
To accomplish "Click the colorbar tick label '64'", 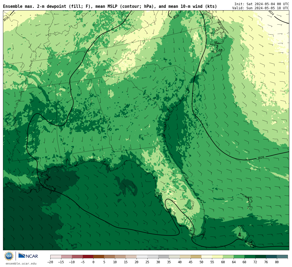I will click(x=234, y=262).
